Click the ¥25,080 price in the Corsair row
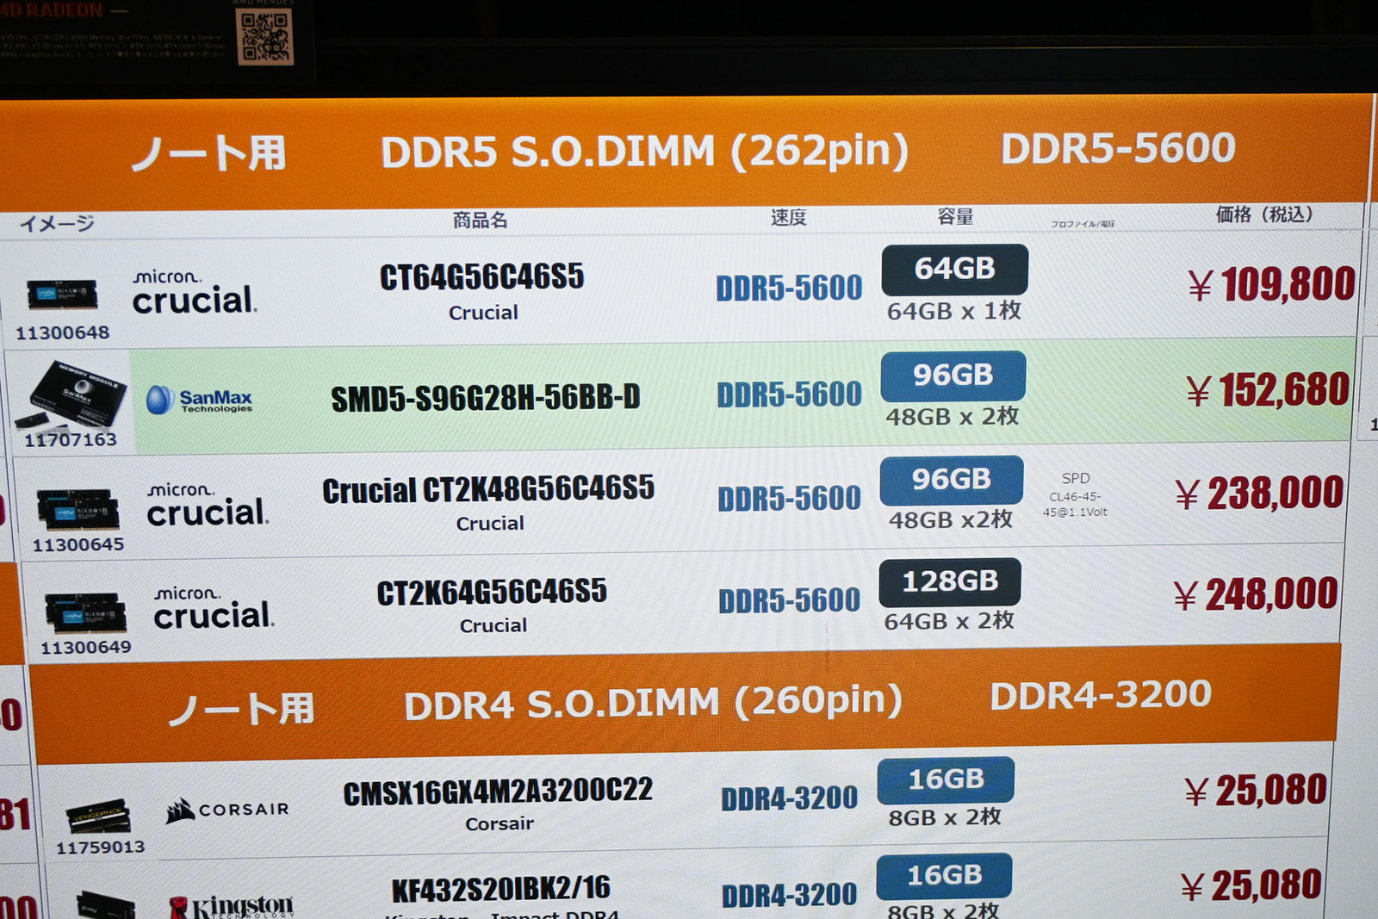1378x919 pixels. [x=1255, y=791]
